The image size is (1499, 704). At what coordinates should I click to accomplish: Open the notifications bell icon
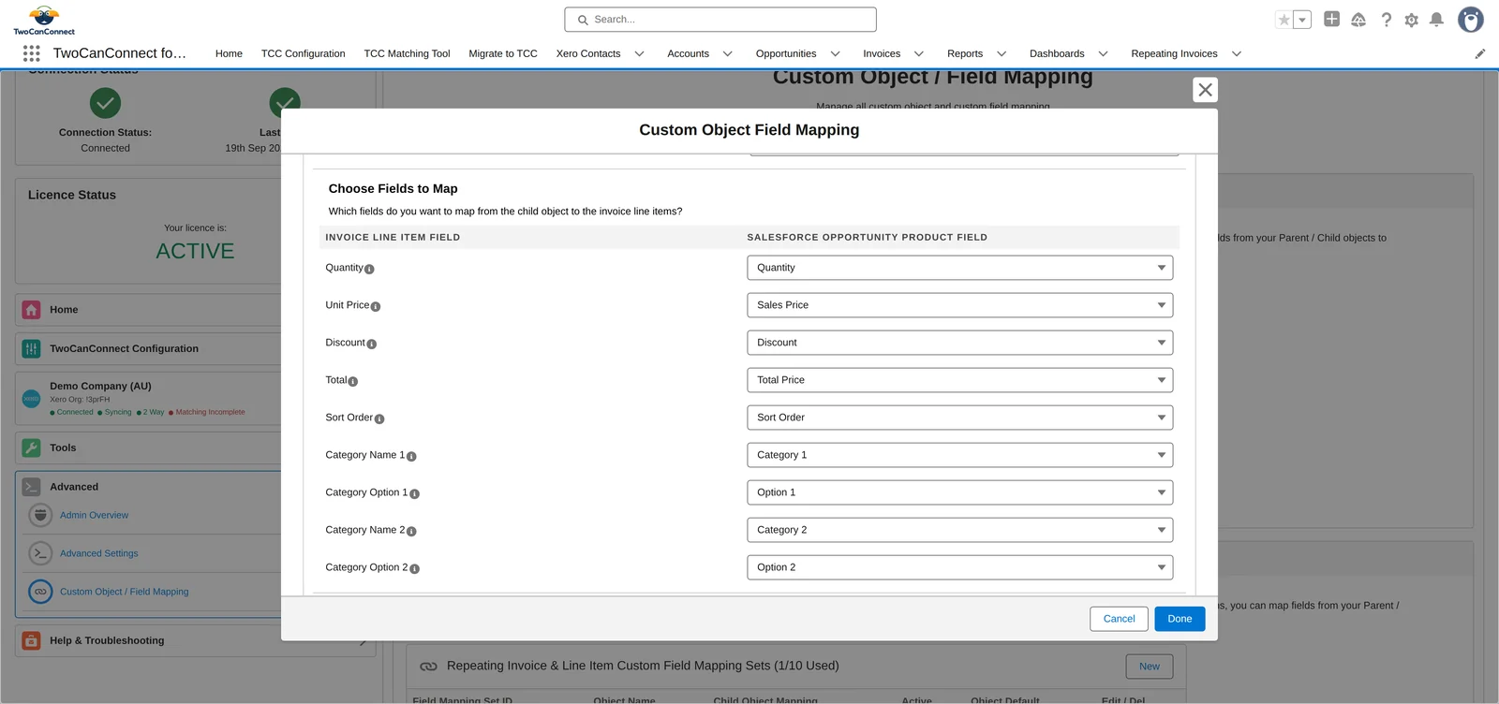pos(1436,20)
